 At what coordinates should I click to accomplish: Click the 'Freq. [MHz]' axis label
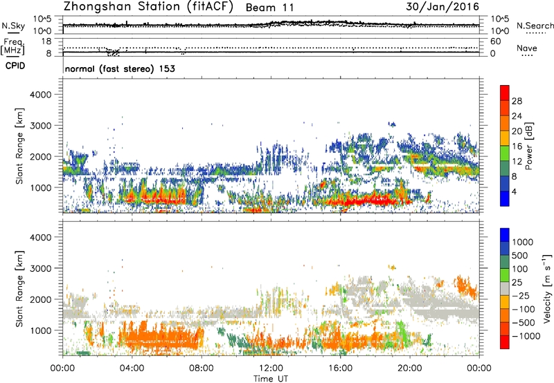point(12,47)
